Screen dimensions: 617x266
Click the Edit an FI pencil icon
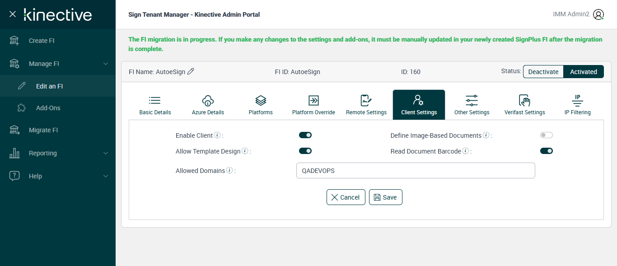click(22, 86)
